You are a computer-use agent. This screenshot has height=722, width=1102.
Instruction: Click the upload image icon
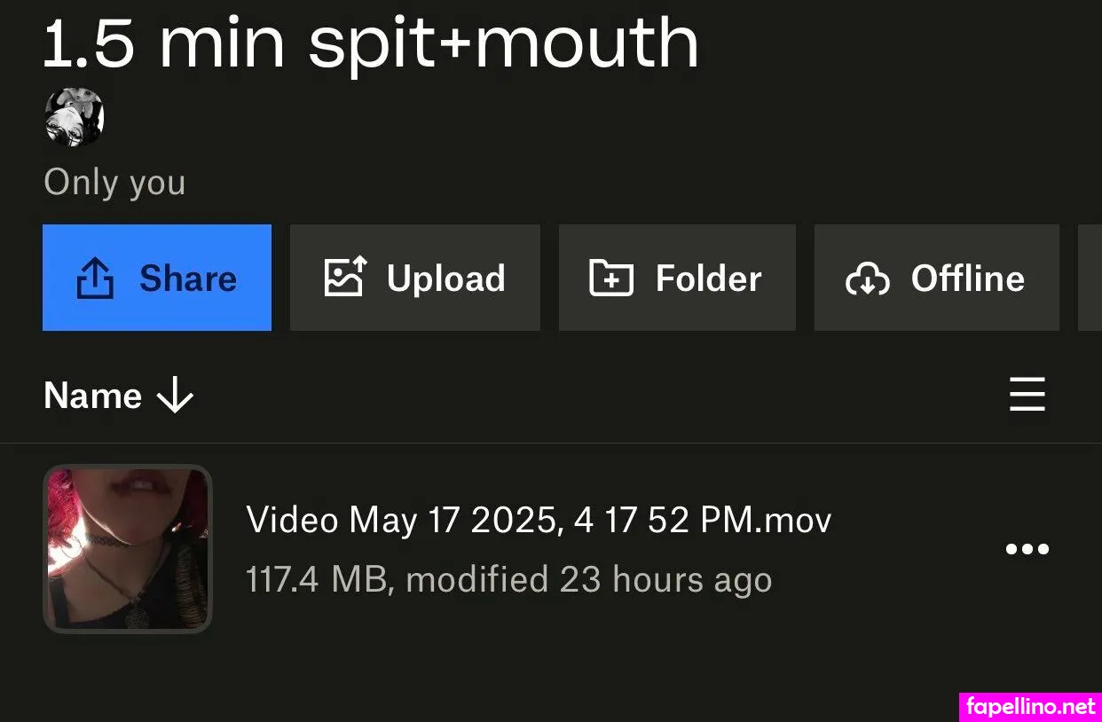click(x=345, y=278)
